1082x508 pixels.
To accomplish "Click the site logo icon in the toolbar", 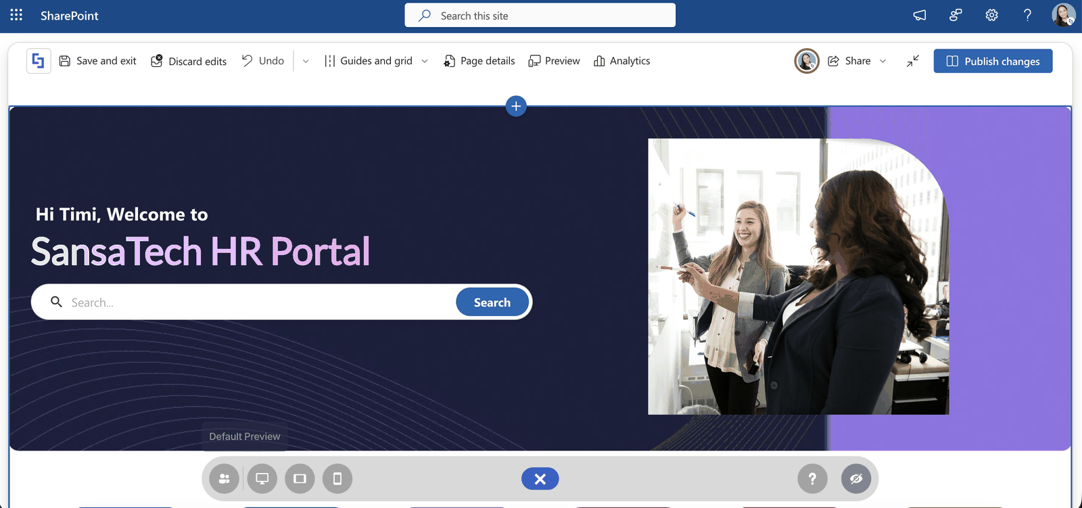I will 39,61.
